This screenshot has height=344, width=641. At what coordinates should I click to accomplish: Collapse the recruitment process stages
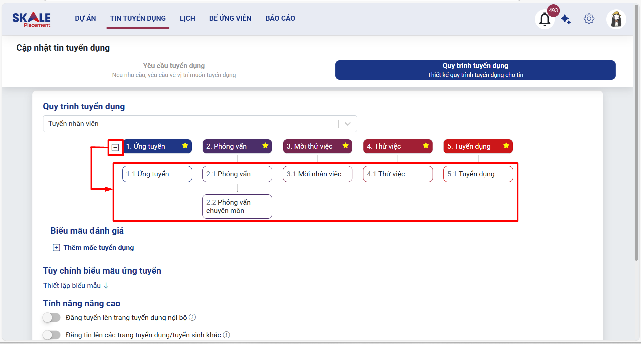point(115,147)
